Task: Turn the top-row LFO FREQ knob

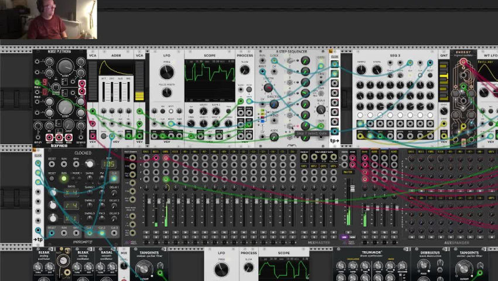Action: [x=167, y=72]
